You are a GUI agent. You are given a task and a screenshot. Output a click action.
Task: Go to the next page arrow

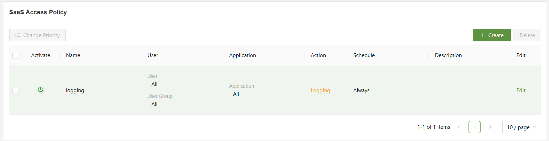tap(490, 127)
